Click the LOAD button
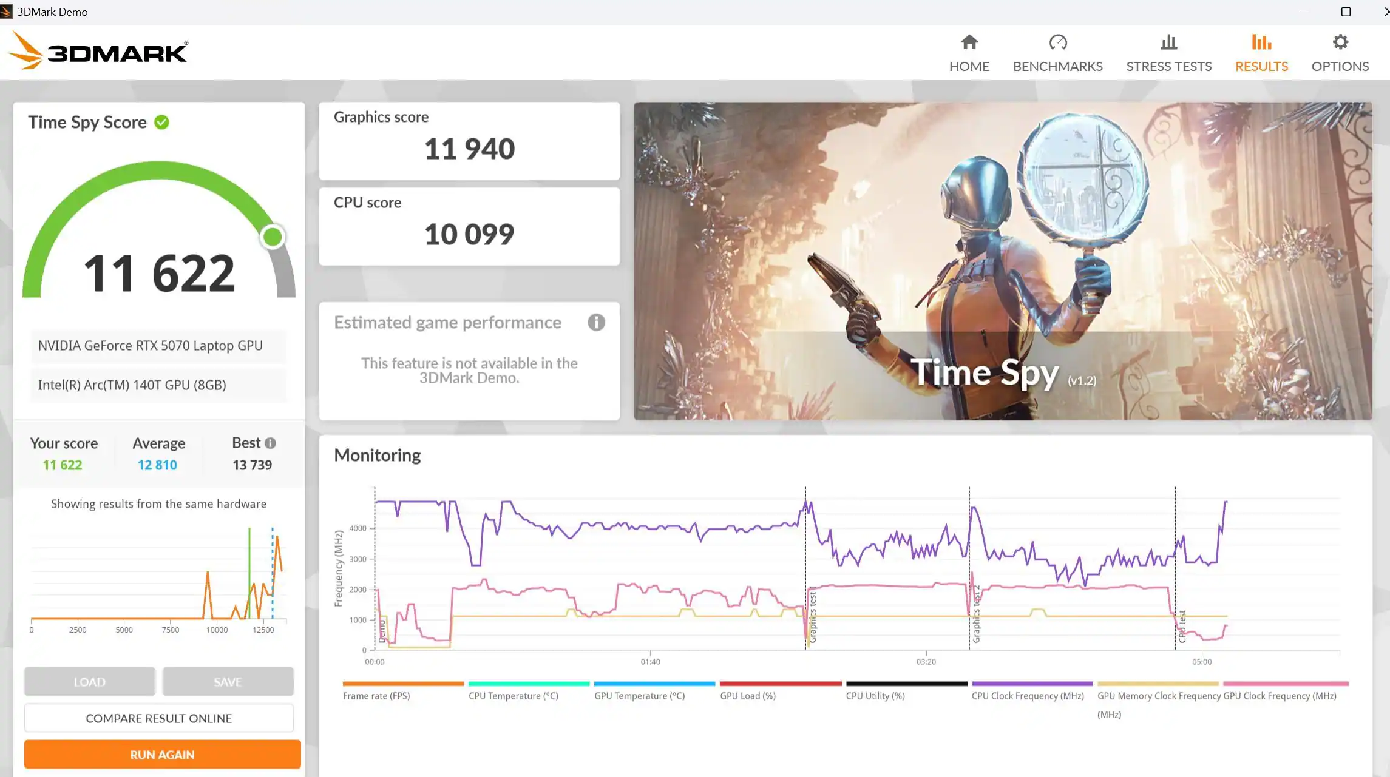 (x=90, y=682)
